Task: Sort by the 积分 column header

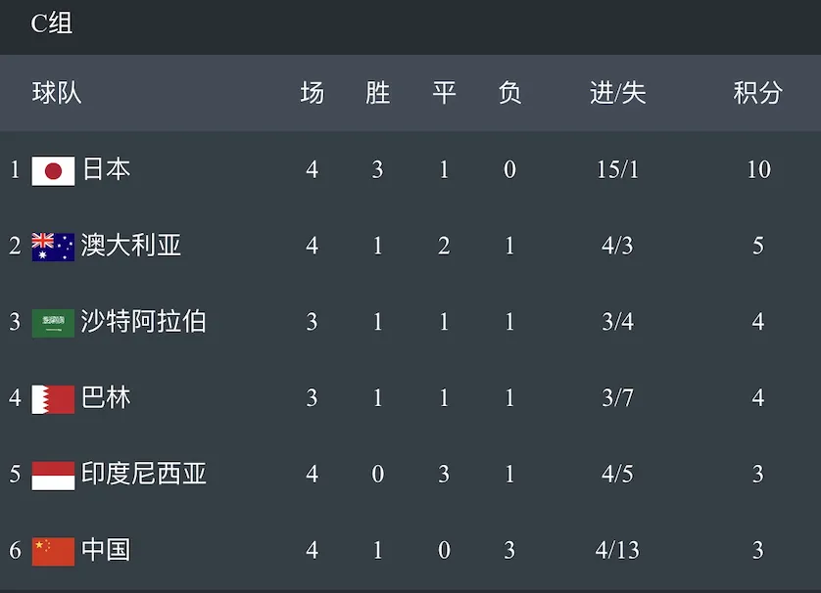Action: tap(757, 93)
